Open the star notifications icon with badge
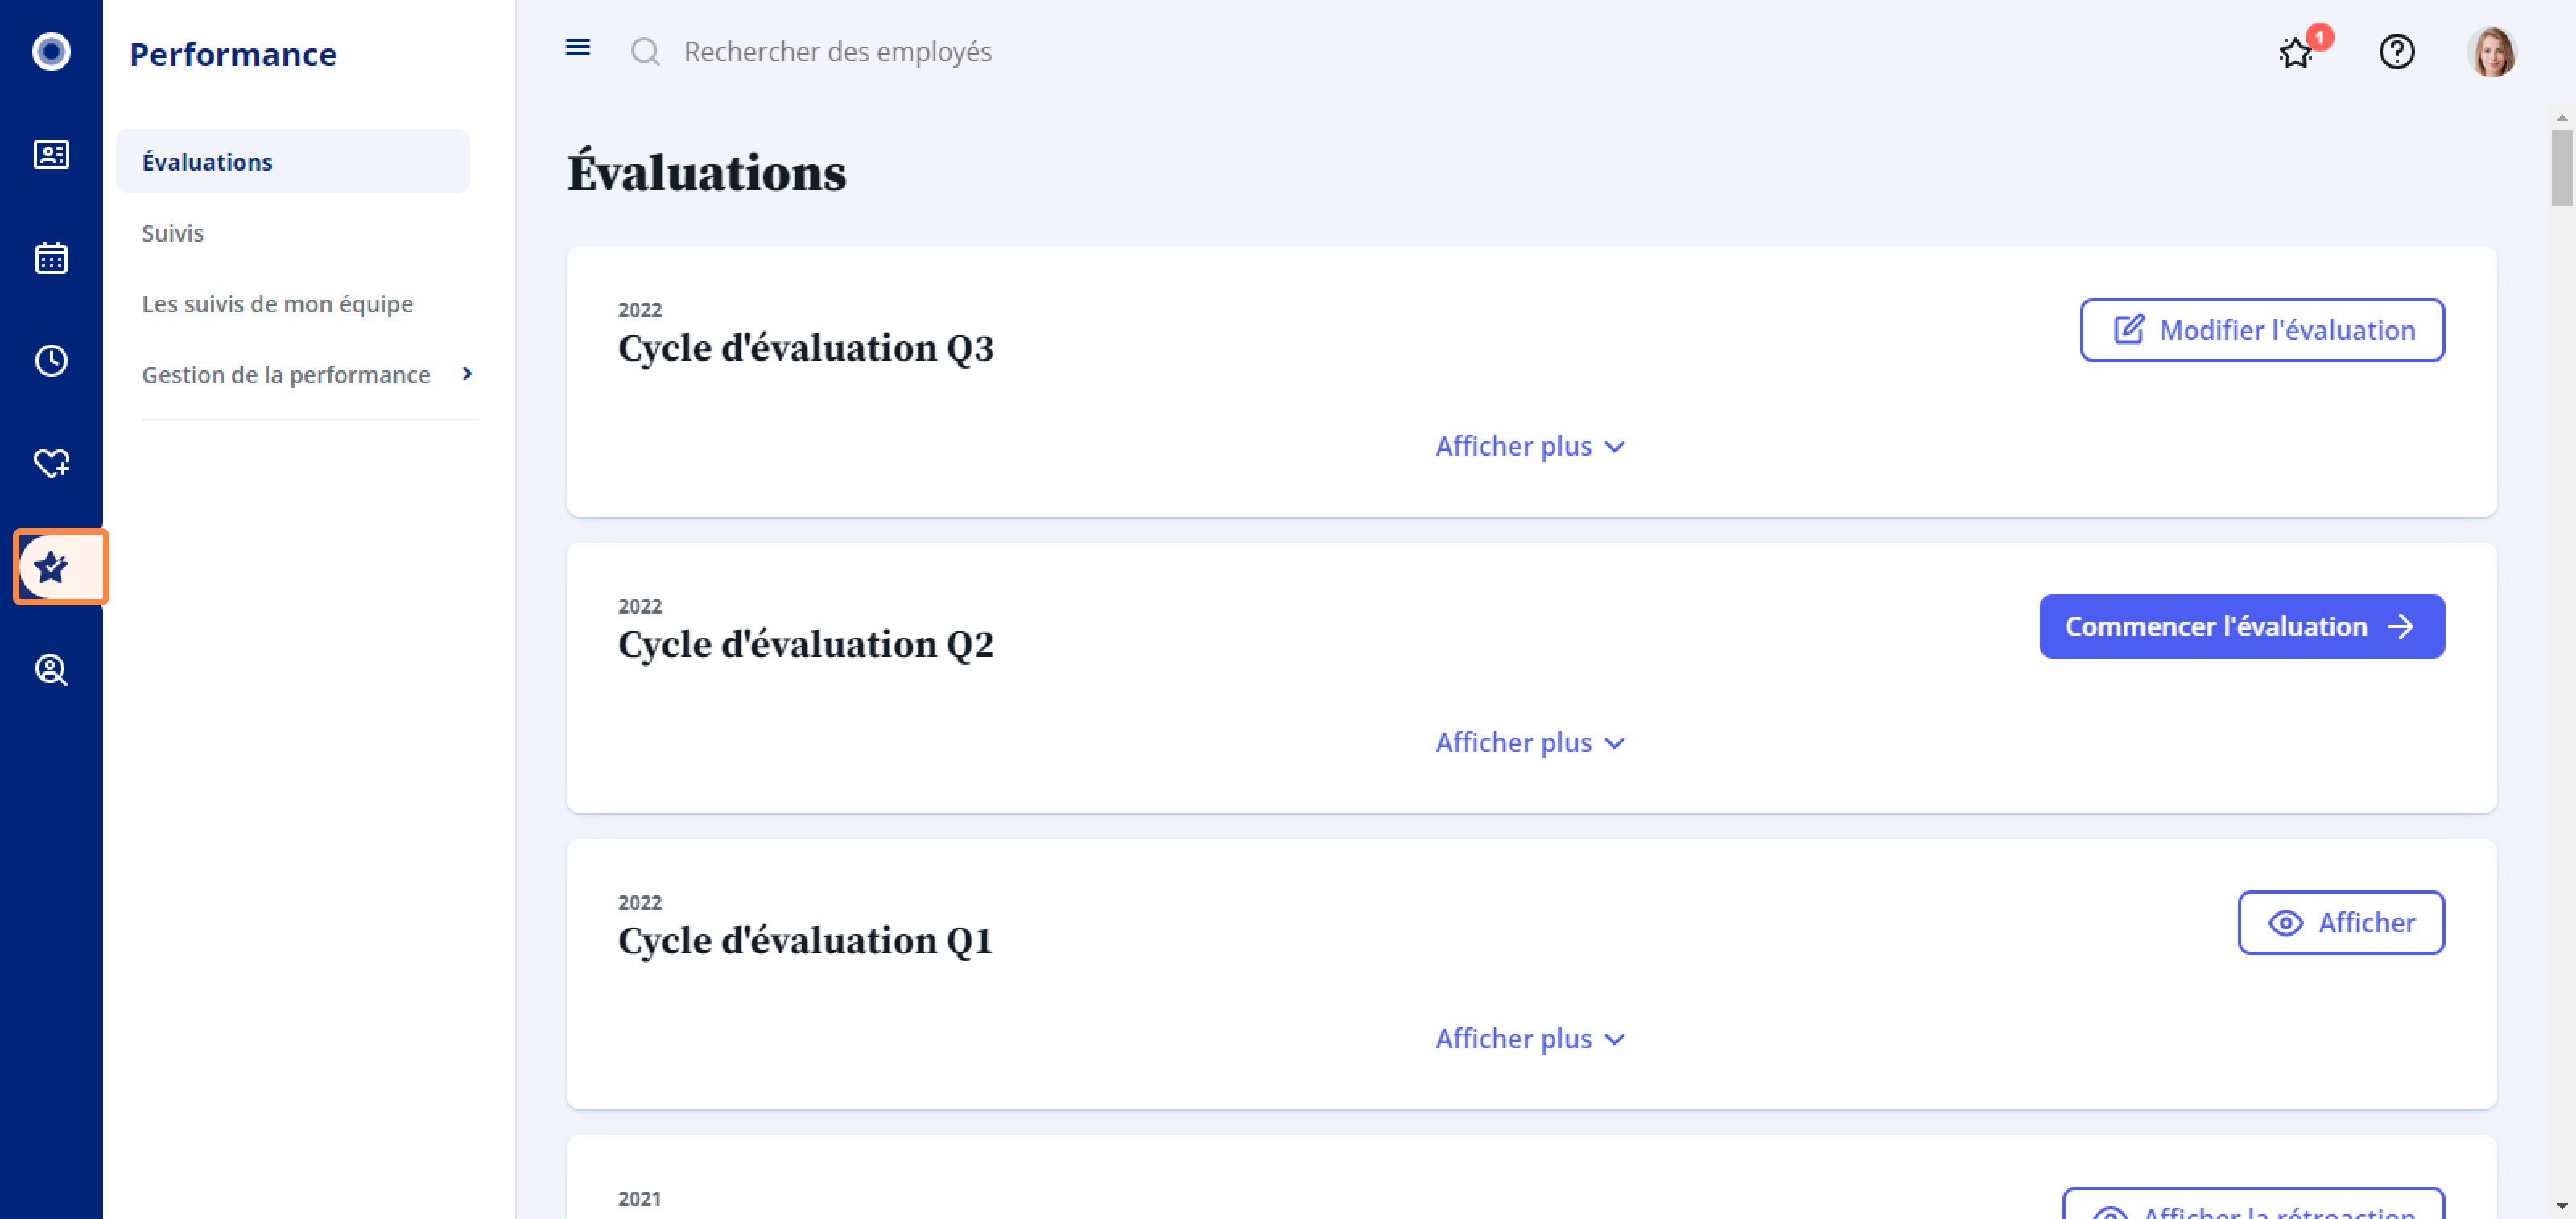The height and width of the screenshot is (1219, 2576). [2296, 52]
